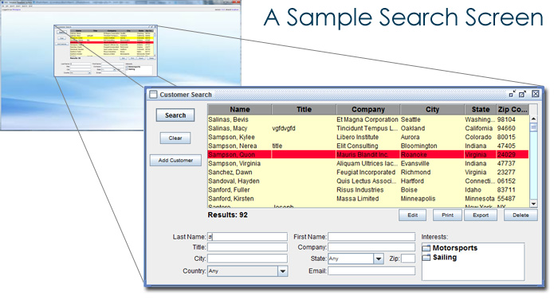
Task: Focus the First Name field
Action: [371, 236]
